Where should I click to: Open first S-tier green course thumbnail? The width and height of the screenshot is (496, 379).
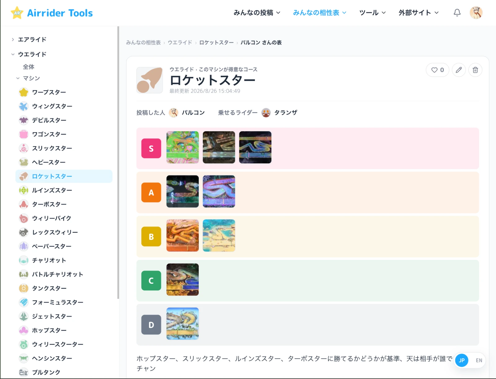(183, 147)
